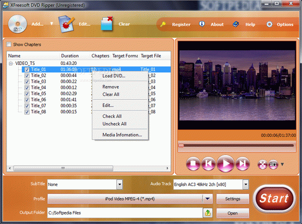Image resolution: width=302 pixels, height=224 pixels.
Task: Open the Profile dropdown arrow
Action: pos(207,199)
